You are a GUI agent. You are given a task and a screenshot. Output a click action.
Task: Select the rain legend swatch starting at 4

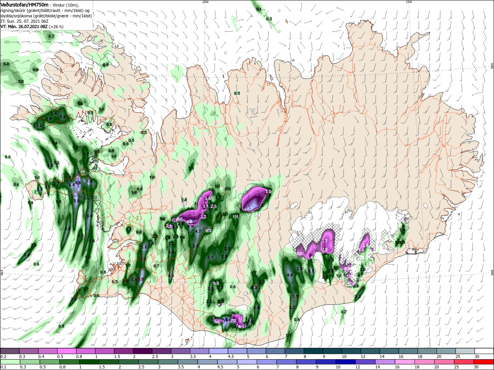[x=207, y=362]
